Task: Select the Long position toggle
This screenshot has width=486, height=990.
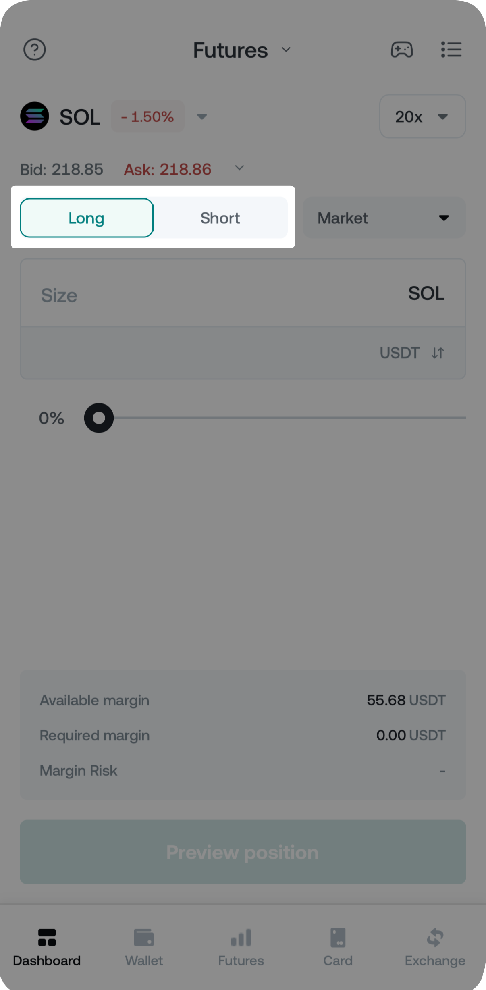Action: point(87,218)
